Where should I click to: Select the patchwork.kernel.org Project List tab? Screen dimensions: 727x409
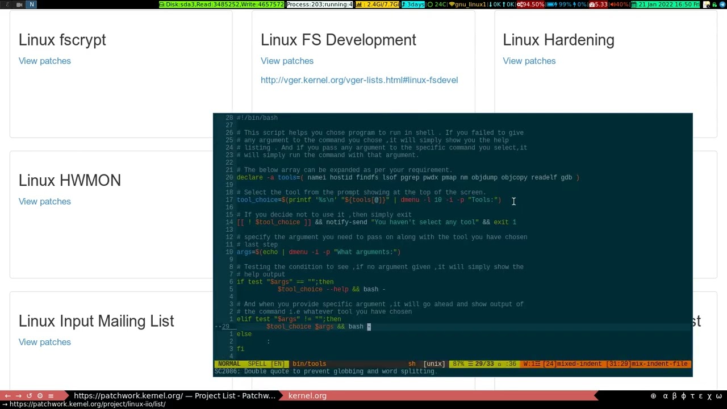tap(174, 396)
